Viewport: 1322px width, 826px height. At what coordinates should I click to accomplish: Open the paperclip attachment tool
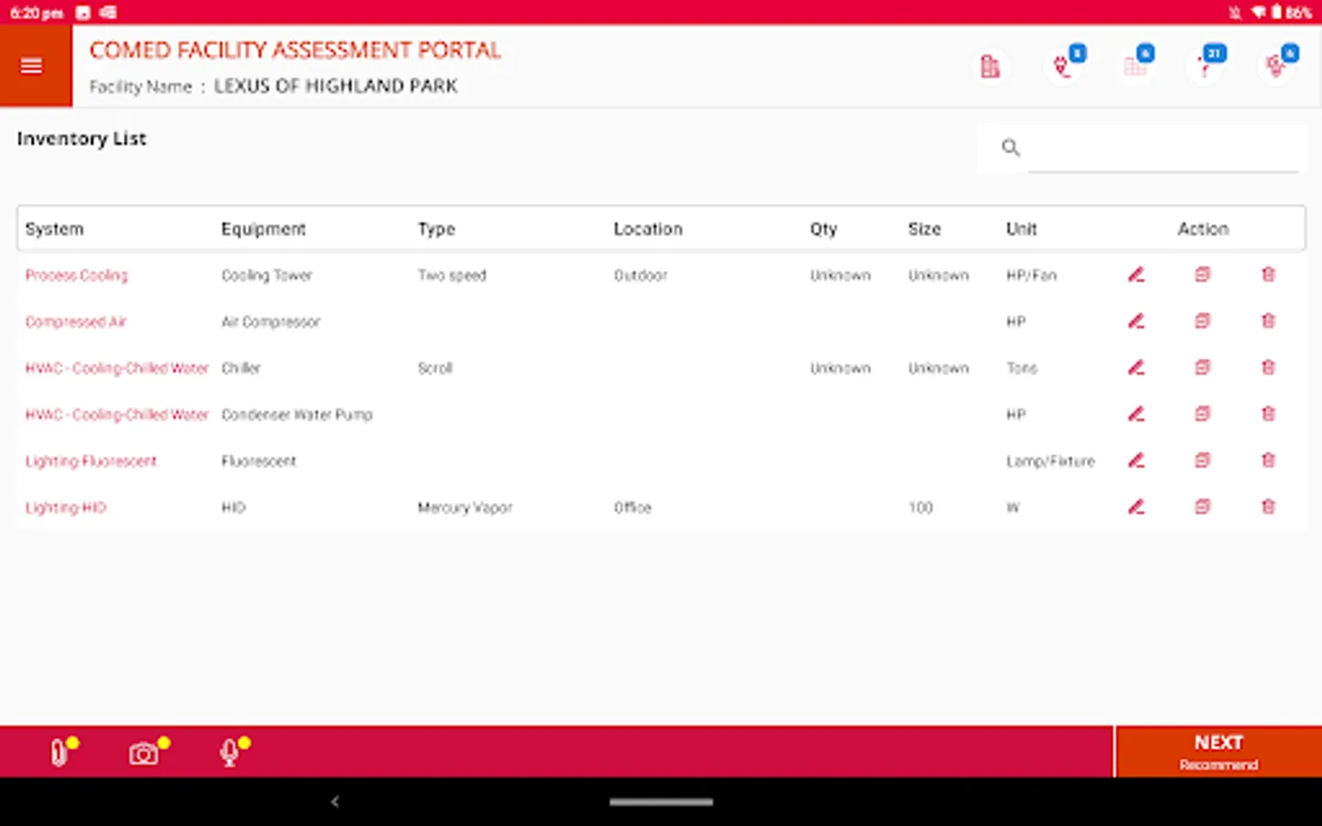[61, 753]
